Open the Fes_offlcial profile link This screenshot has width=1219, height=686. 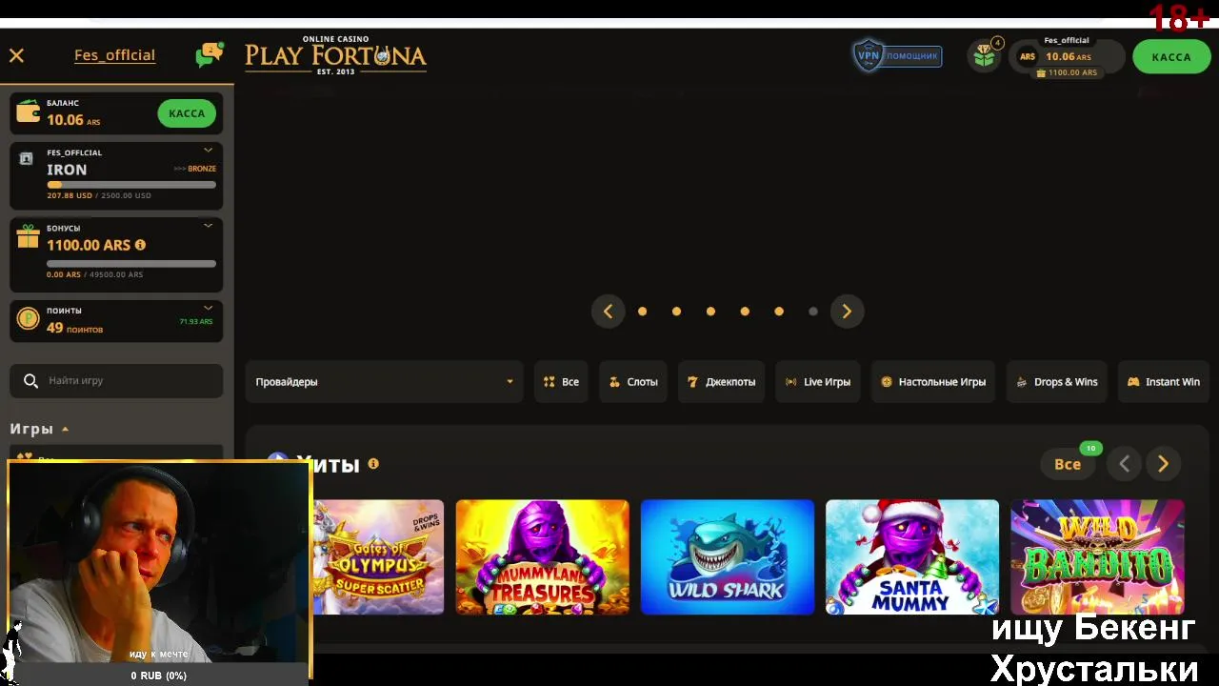(114, 55)
